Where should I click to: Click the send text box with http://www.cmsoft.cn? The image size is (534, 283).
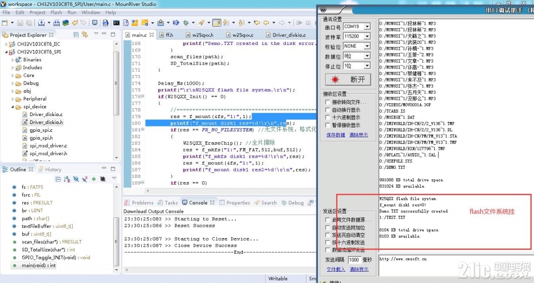[x=456, y=265]
